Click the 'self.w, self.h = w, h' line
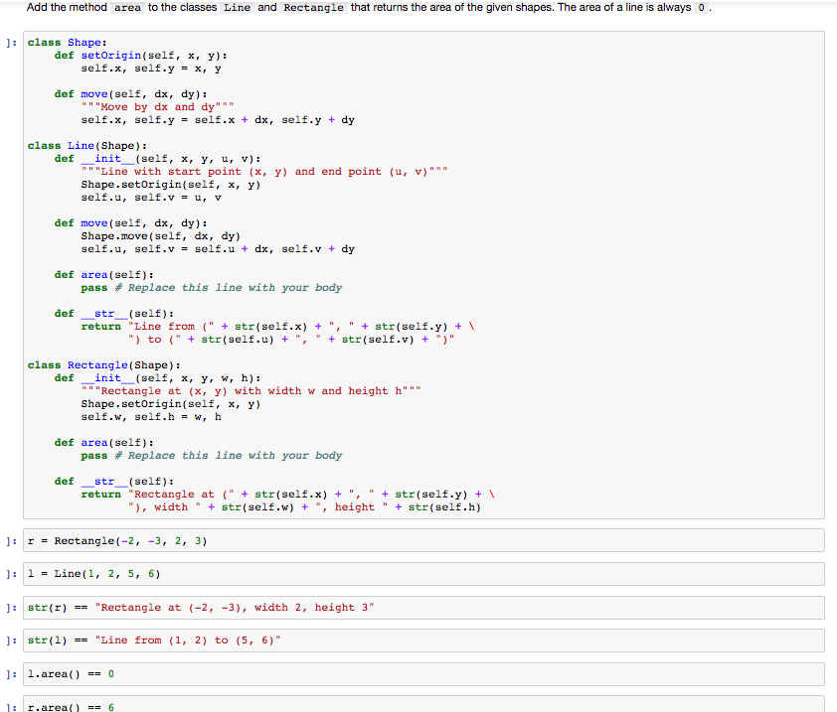Screen dimensions: 837x712 [151, 417]
